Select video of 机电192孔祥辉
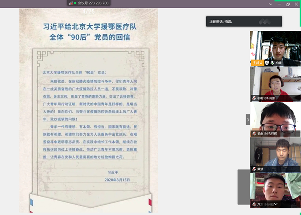 pos(275,119)
